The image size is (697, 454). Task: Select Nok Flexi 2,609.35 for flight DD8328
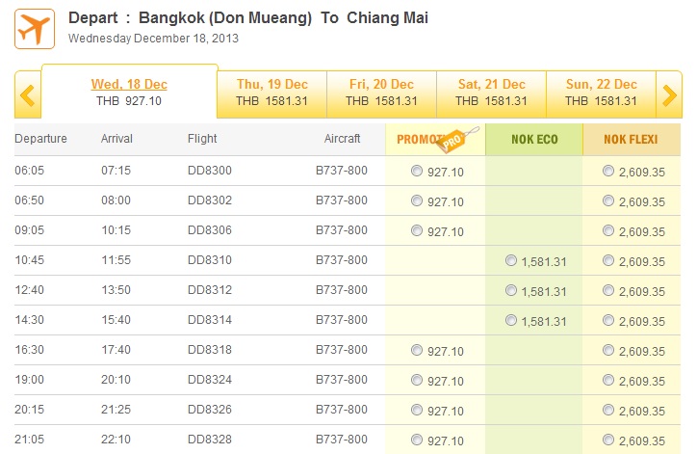coord(608,440)
